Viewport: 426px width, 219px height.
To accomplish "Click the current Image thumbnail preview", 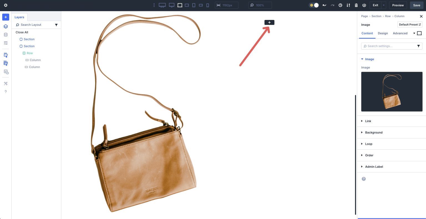I will pos(392,91).
